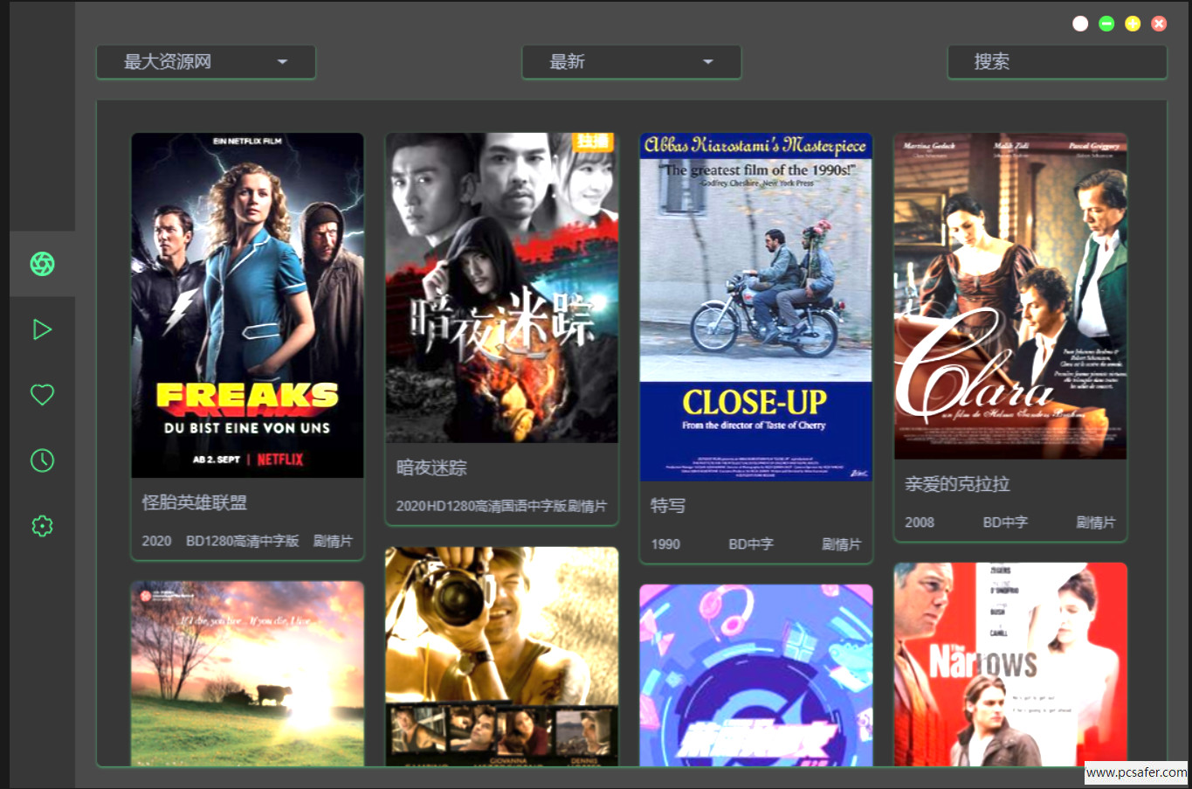The height and width of the screenshot is (789, 1192).
Task: Expand the 最大资源网 source dropdown
Action: (205, 62)
